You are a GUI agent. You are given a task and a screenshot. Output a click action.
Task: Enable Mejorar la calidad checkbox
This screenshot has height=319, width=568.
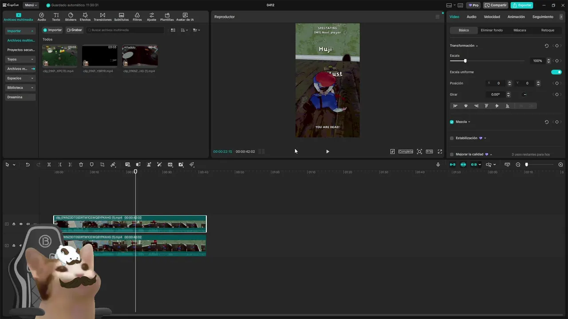[452, 155]
